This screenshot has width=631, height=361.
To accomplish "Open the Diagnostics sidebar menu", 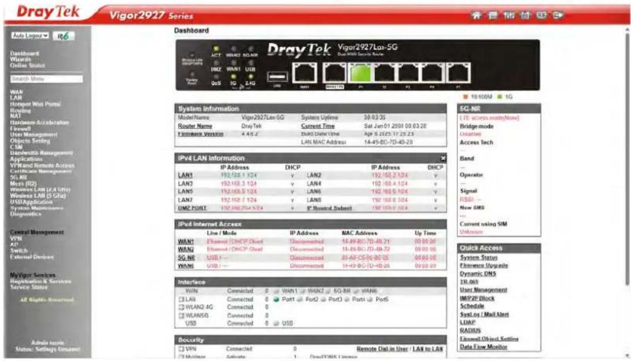I will coord(26,214).
